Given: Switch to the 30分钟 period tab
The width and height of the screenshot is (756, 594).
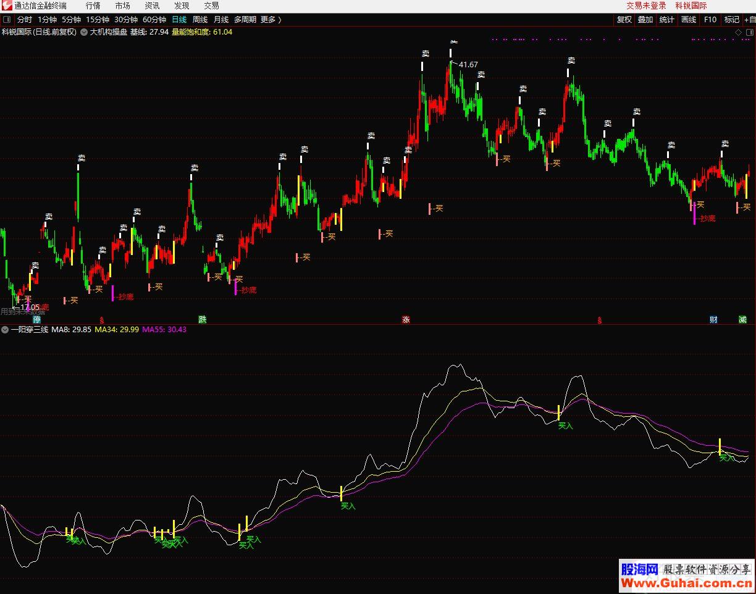Looking at the screenshot, I should point(126,20).
